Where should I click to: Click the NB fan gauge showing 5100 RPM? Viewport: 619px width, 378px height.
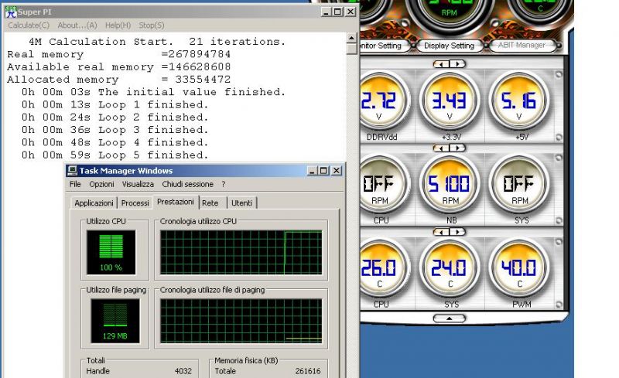[x=450, y=186]
